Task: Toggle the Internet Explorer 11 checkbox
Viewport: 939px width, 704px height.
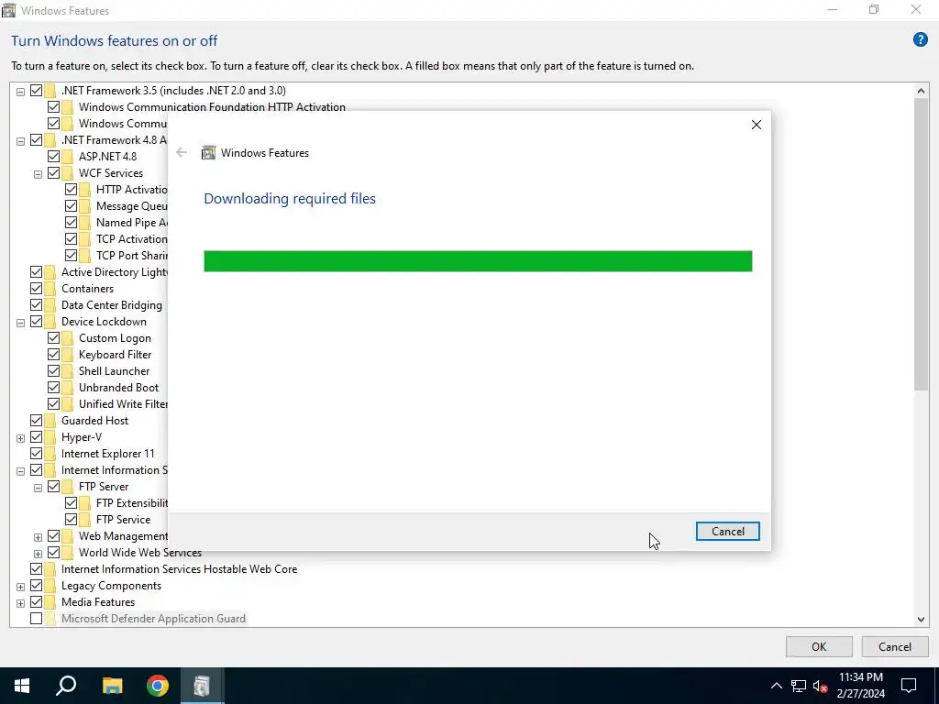Action: 36,454
